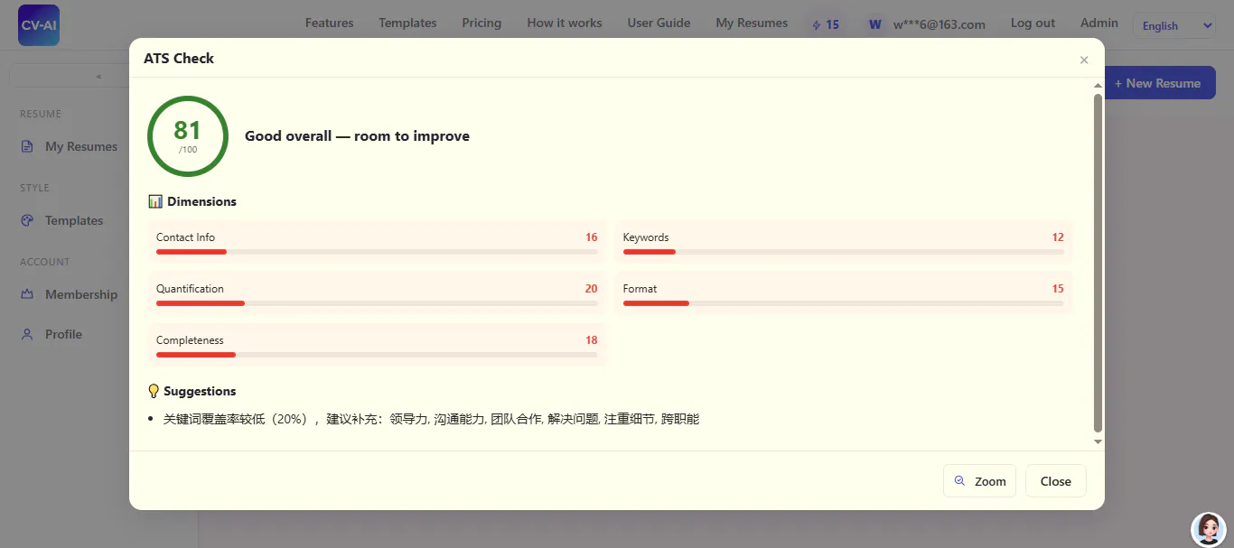Click the CV-AI logo icon
The width and height of the screenshot is (1234, 548).
39,24
